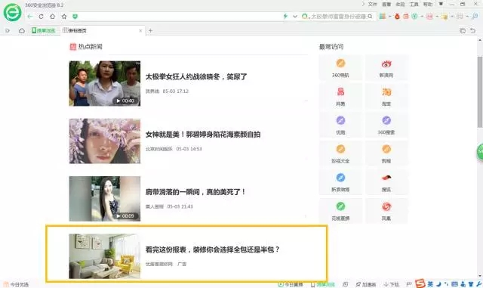Click the green floating button at right edge

(x=480, y=152)
